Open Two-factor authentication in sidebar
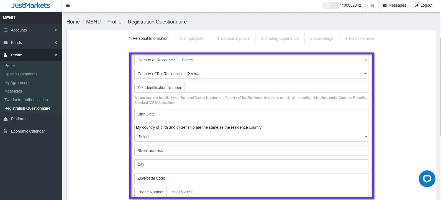This screenshot has height=200, width=441. [x=26, y=100]
